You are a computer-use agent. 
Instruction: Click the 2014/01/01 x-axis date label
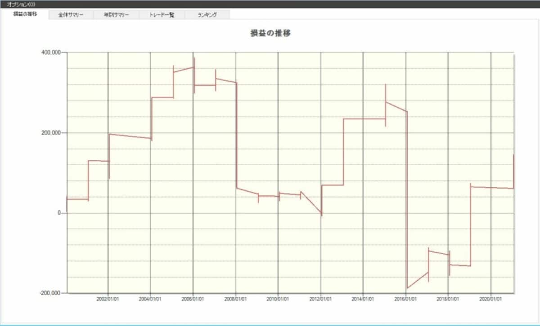point(363,299)
